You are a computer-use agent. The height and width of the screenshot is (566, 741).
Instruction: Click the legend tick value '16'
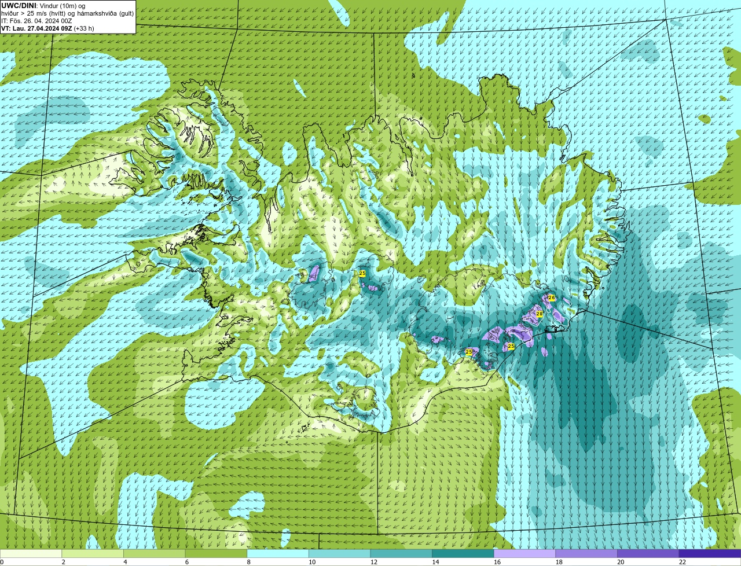point(497,562)
